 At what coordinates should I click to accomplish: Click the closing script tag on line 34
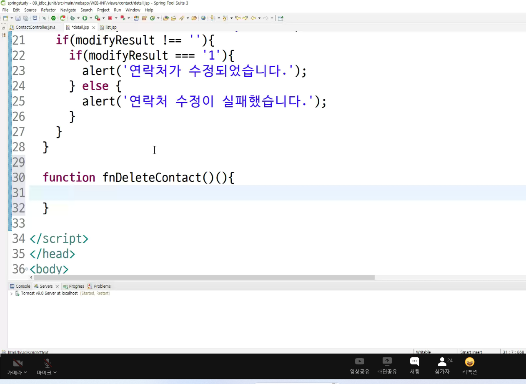[x=59, y=239]
